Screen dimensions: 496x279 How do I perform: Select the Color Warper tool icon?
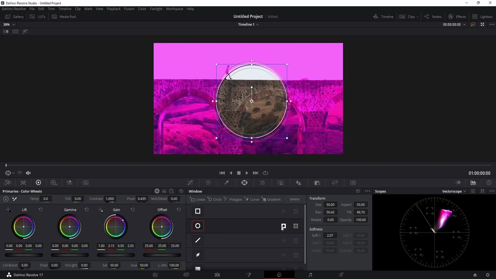pos(208,183)
